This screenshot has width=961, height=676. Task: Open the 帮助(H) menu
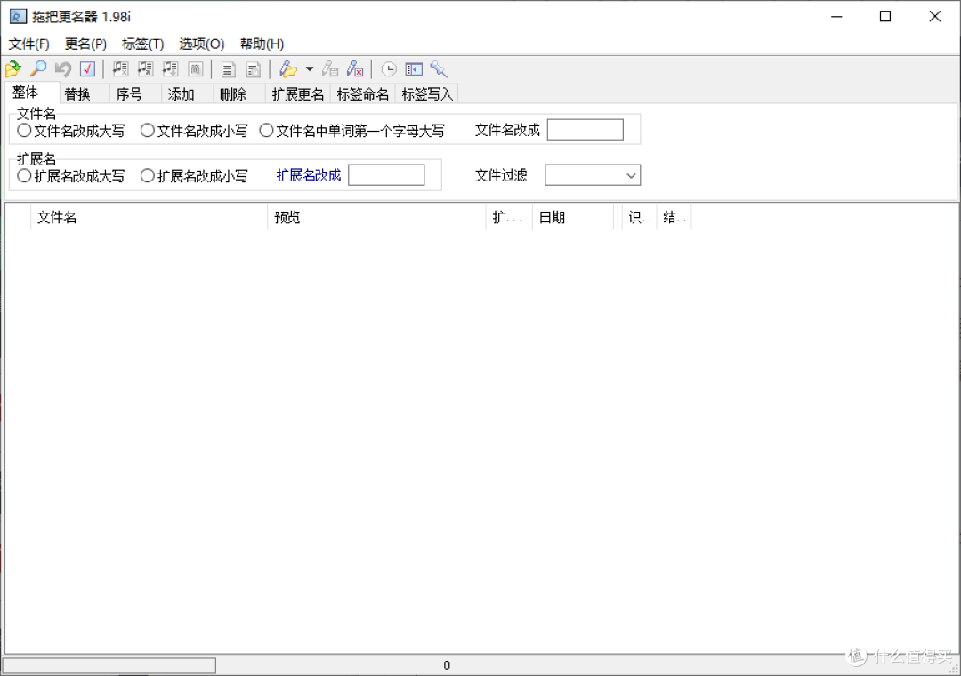click(262, 44)
